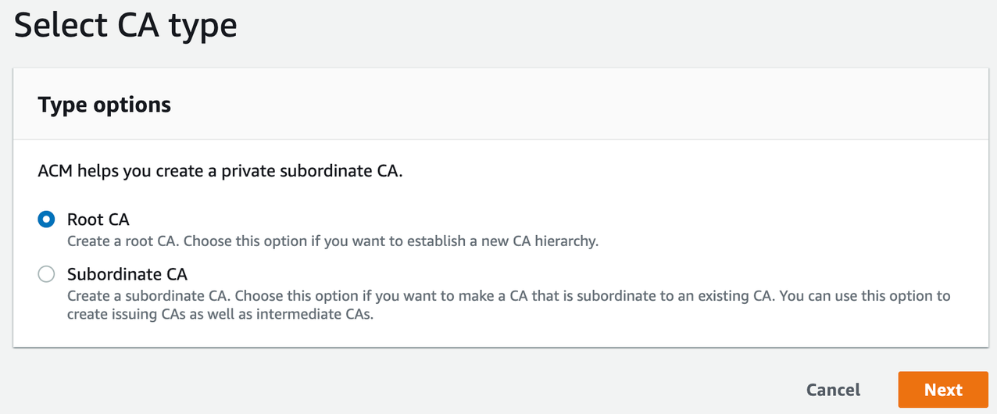Cancel the CA type selection
Screen dimensions: 997x414
tap(833, 390)
